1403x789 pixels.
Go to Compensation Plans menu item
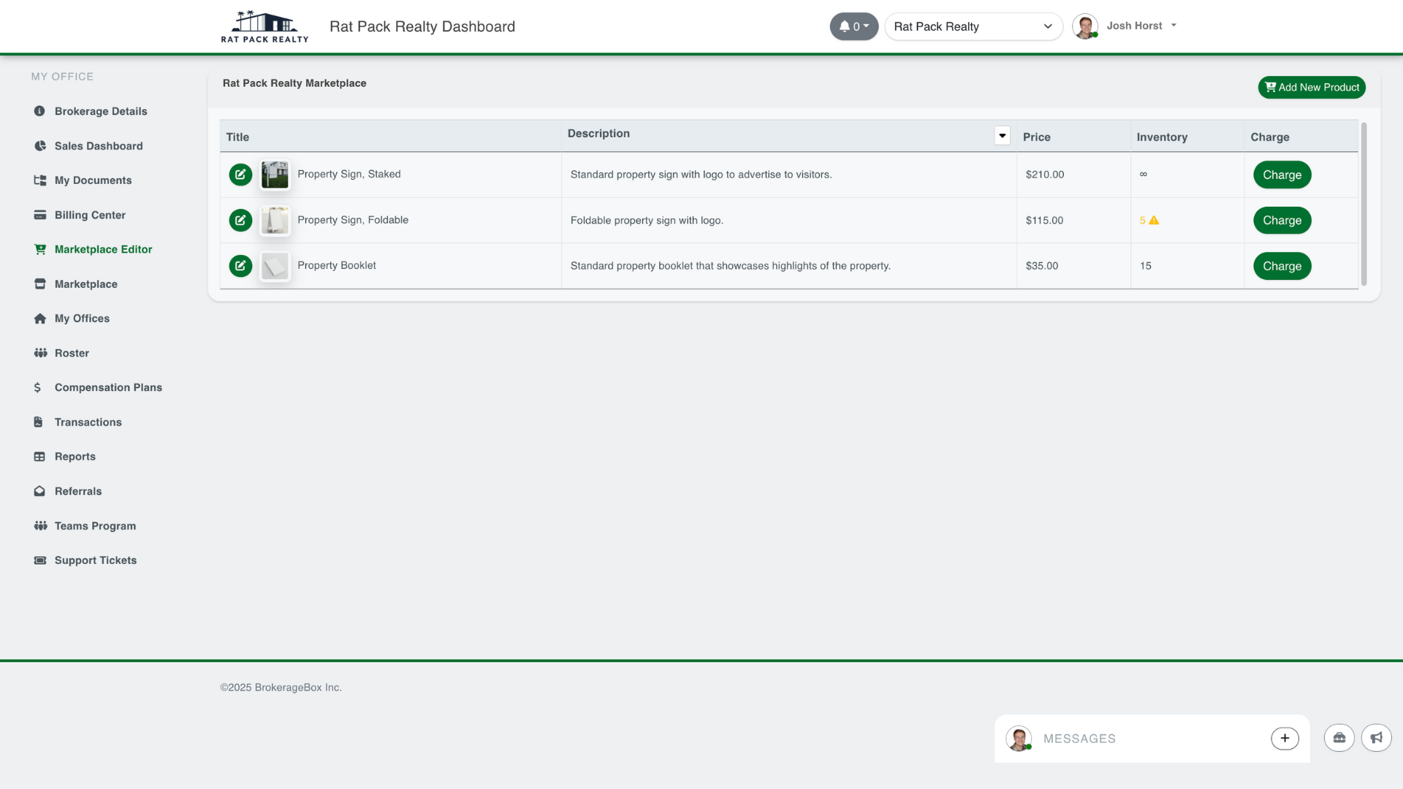pos(108,387)
